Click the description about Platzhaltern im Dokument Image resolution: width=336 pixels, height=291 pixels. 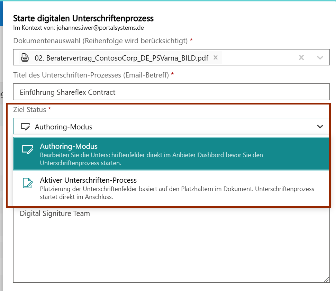coord(177,193)
